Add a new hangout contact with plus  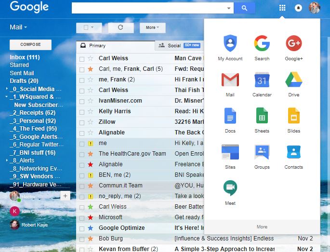point(65,196)
